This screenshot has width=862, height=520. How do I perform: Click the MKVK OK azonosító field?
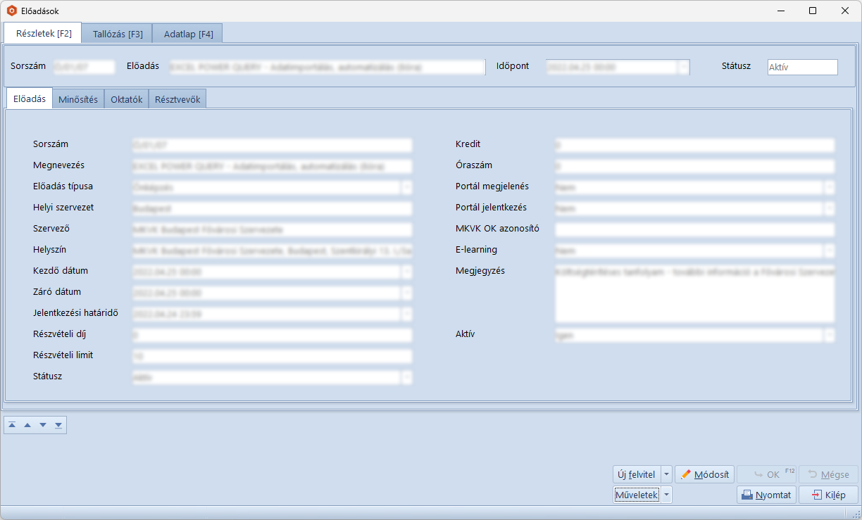[694, 229]
